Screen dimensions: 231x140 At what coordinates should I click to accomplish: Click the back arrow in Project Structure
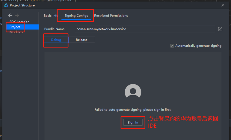pos(10,15)
